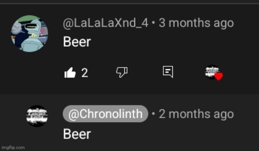Click the imgflip.com watermark
The width and height of the screenshot is (259, 151).
click(x=13, y=147)
